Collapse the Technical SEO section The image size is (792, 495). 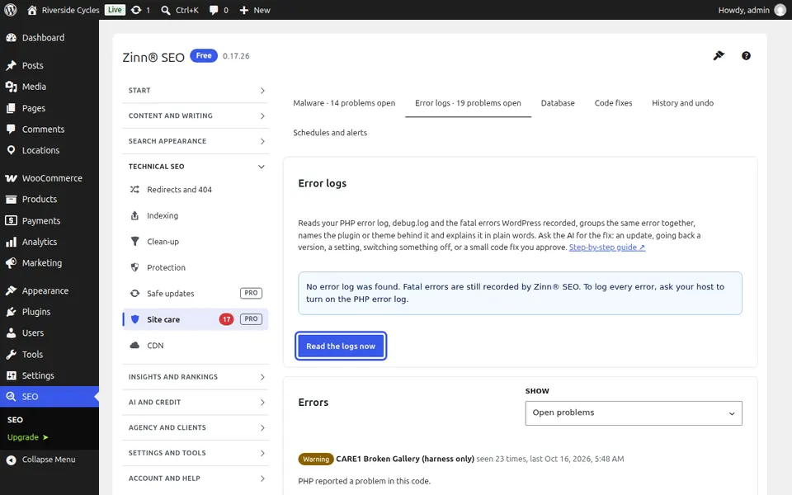click(x=196, y=166)
